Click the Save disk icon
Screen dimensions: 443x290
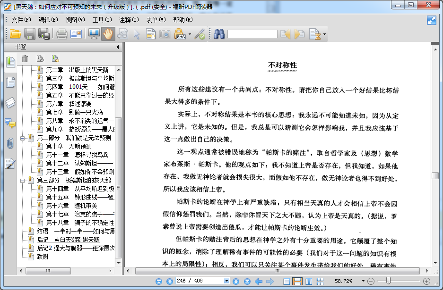pyautogui.click(x=29, y=34)
